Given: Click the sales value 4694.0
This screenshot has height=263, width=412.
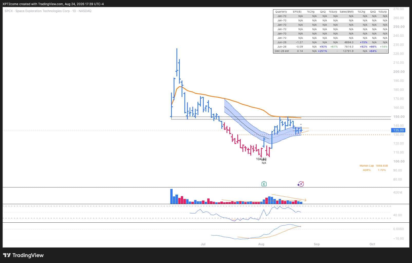Looking at the screenshot, I should coord(349,42).
